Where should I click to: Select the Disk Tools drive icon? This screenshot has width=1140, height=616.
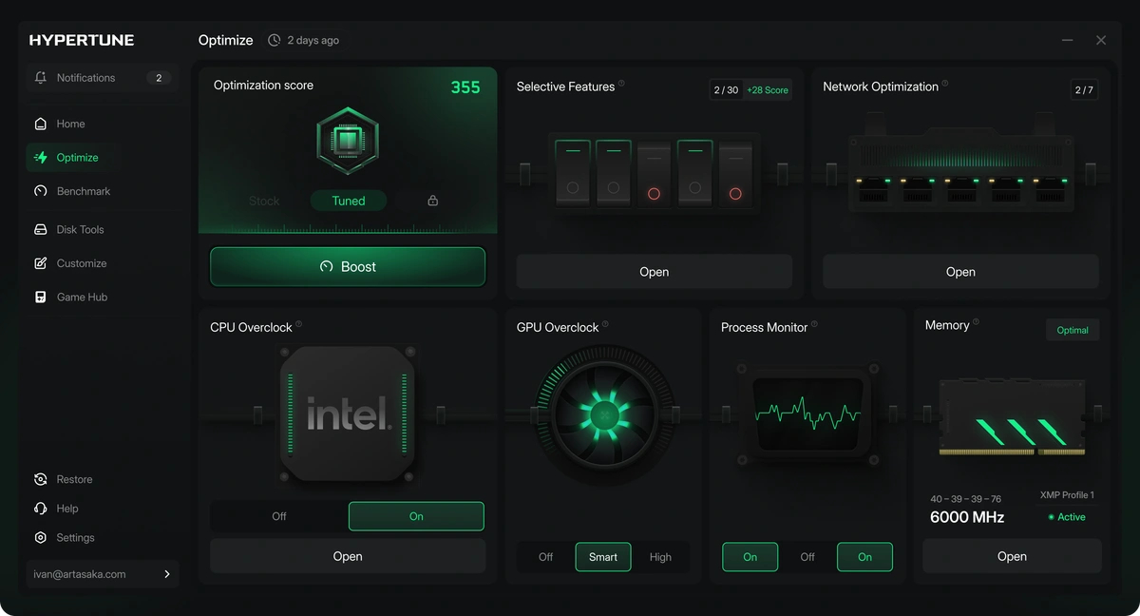41,229
